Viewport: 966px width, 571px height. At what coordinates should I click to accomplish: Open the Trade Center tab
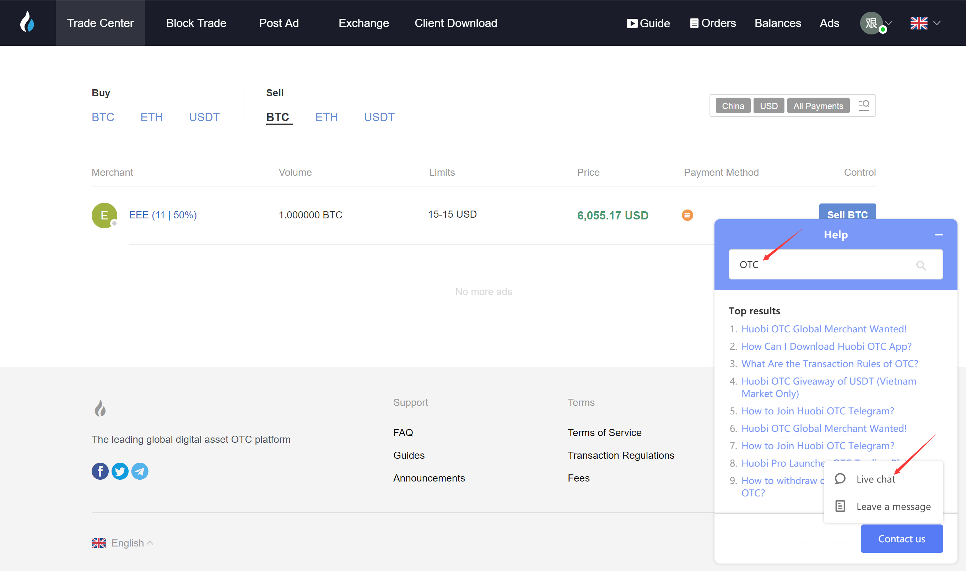(x=100, y=23)
